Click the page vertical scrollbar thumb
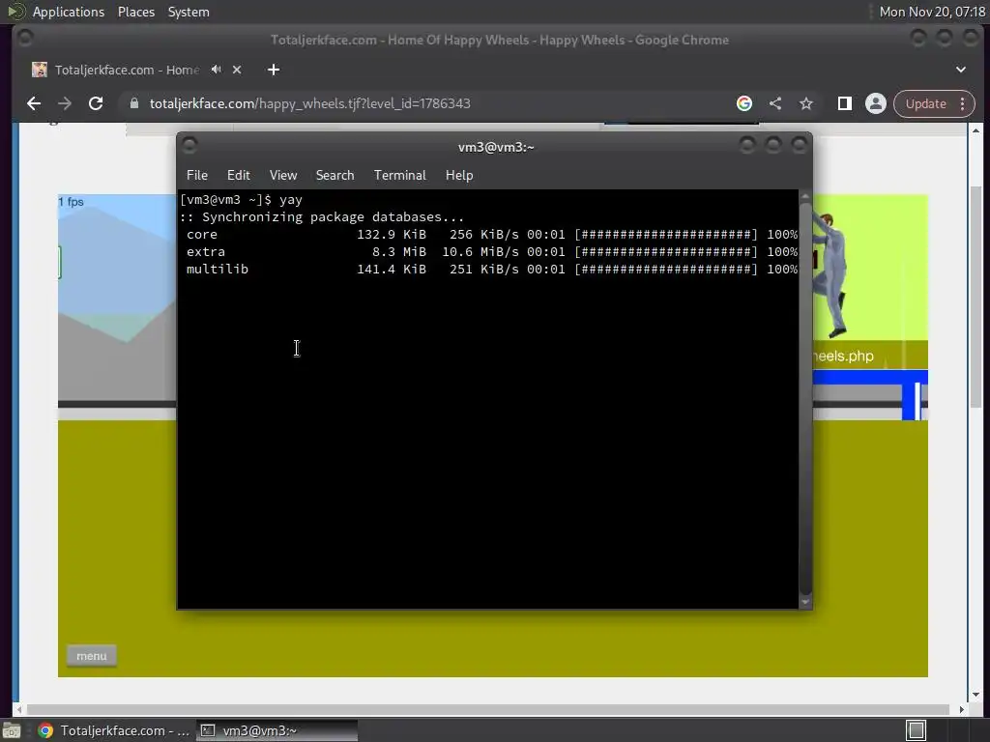990x742 pixels. click(975, 297)
